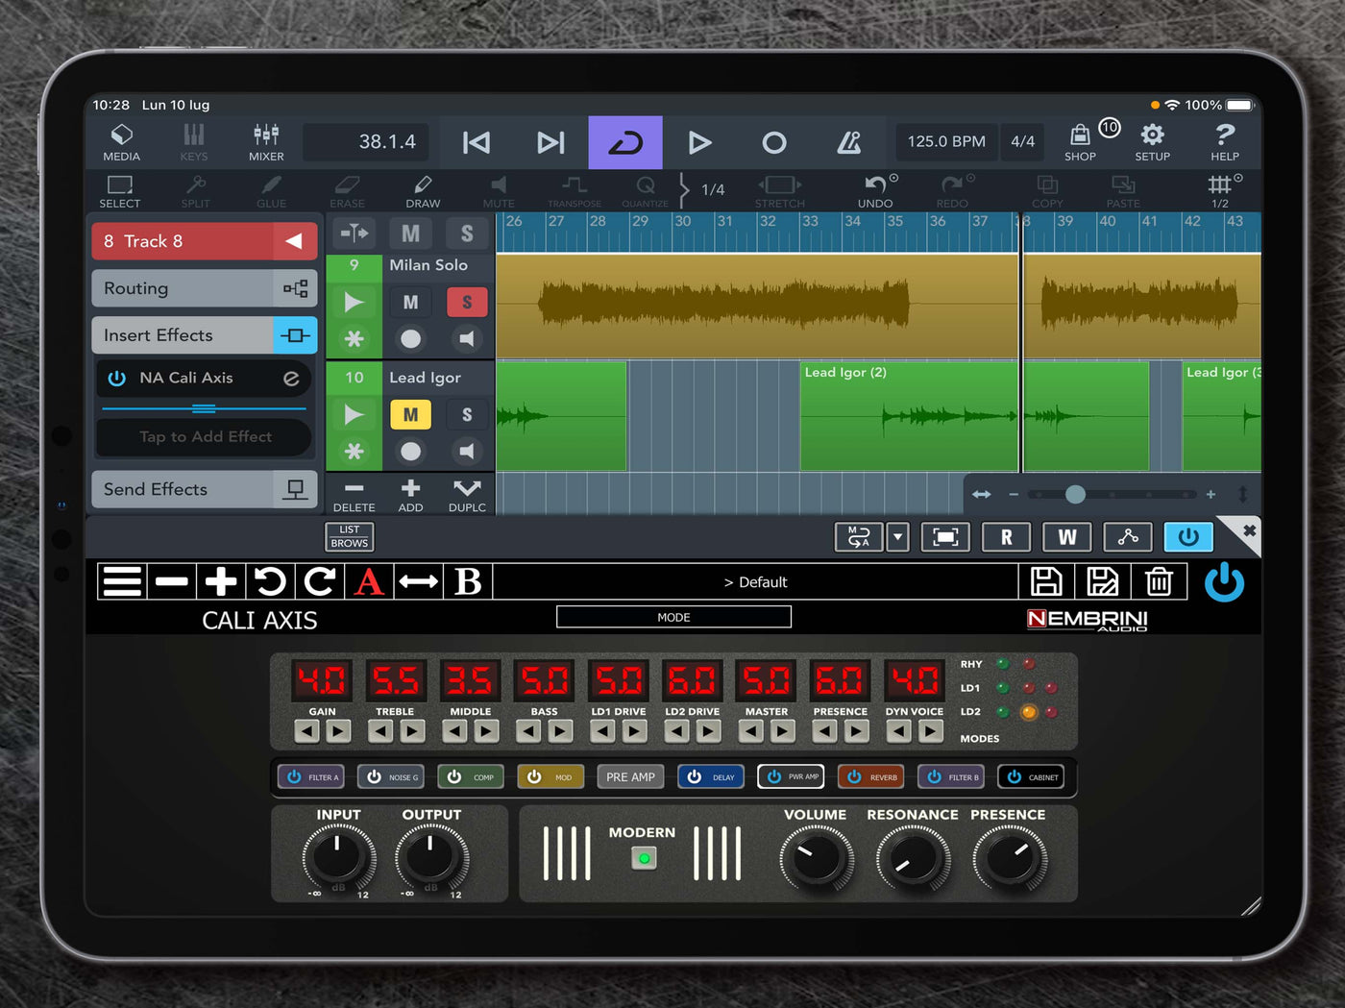Toggle the loop cycle button
The width and height of the screenshot is (1345, 1008).
[624, 143]
